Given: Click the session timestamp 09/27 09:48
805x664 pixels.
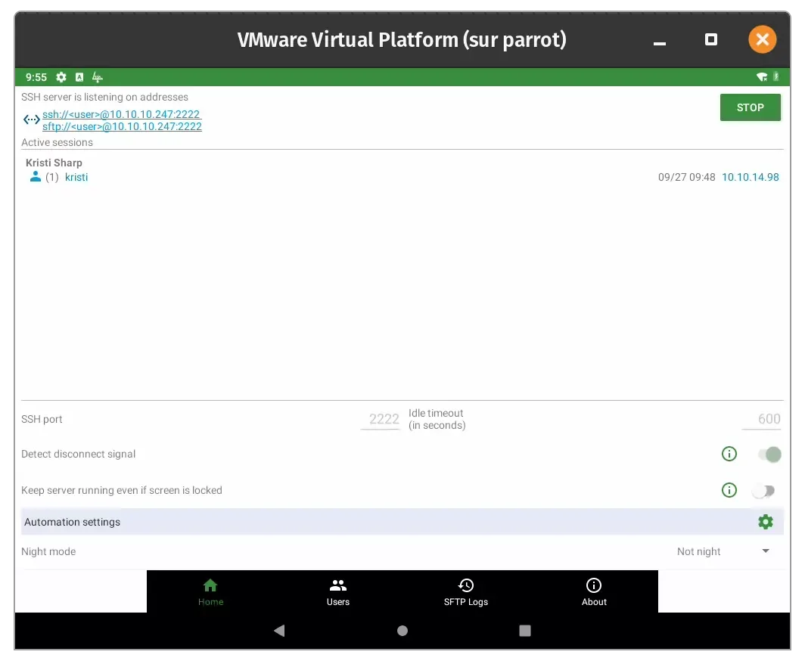Looking at the screenshot, I should (686, 177).
